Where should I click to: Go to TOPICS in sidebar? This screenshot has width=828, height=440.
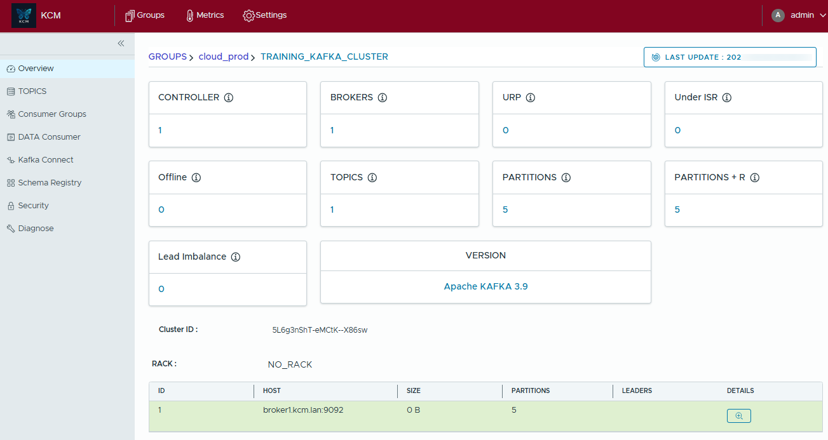(x=32, y=91)
